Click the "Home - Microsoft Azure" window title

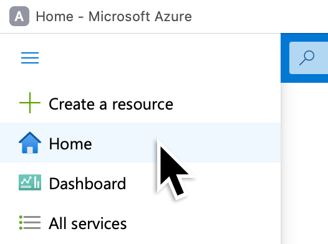(x=113, y=16)
